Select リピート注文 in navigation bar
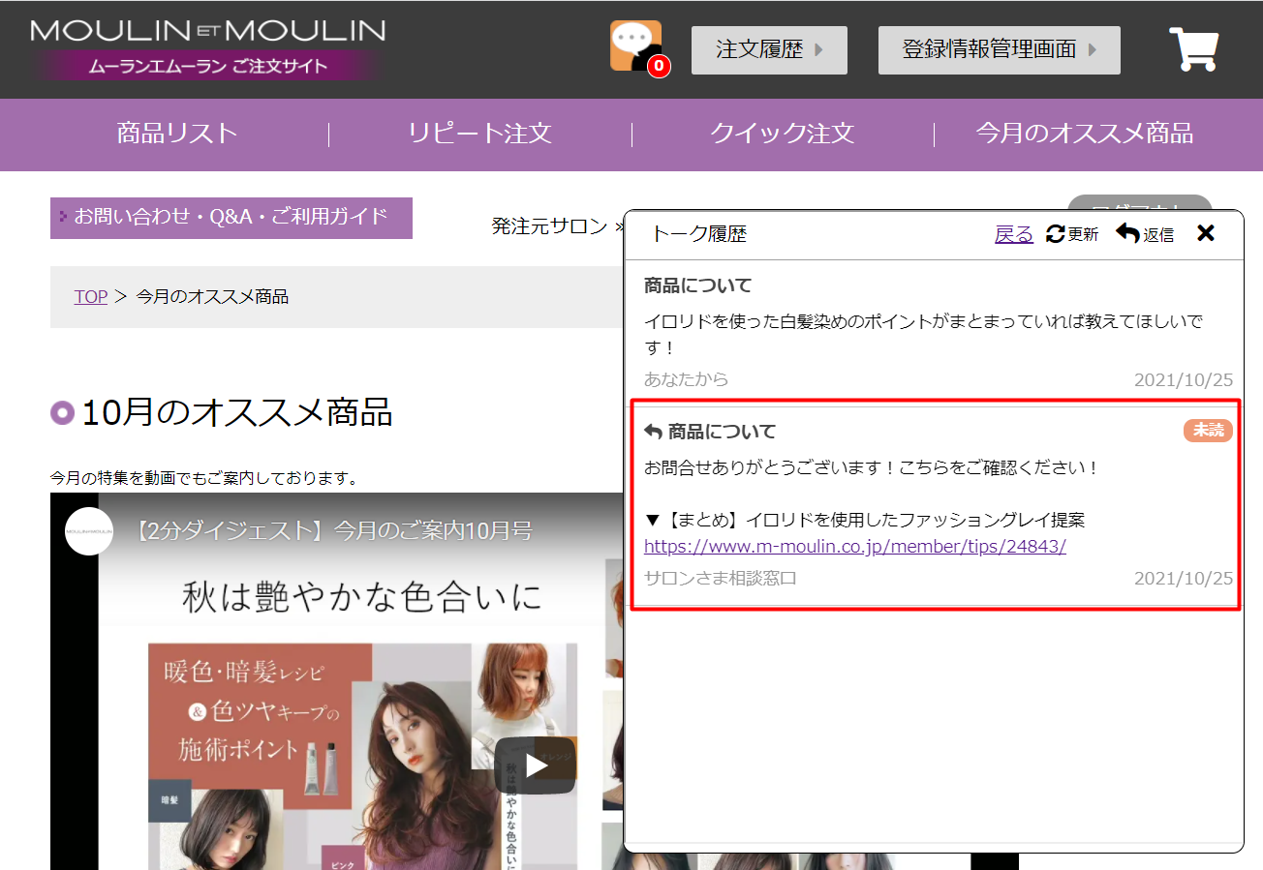 click(479, 134)
